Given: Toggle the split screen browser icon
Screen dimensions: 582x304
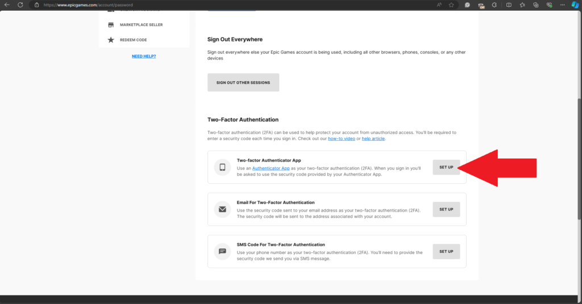Looking at the screenshot, I should (508, 5).
